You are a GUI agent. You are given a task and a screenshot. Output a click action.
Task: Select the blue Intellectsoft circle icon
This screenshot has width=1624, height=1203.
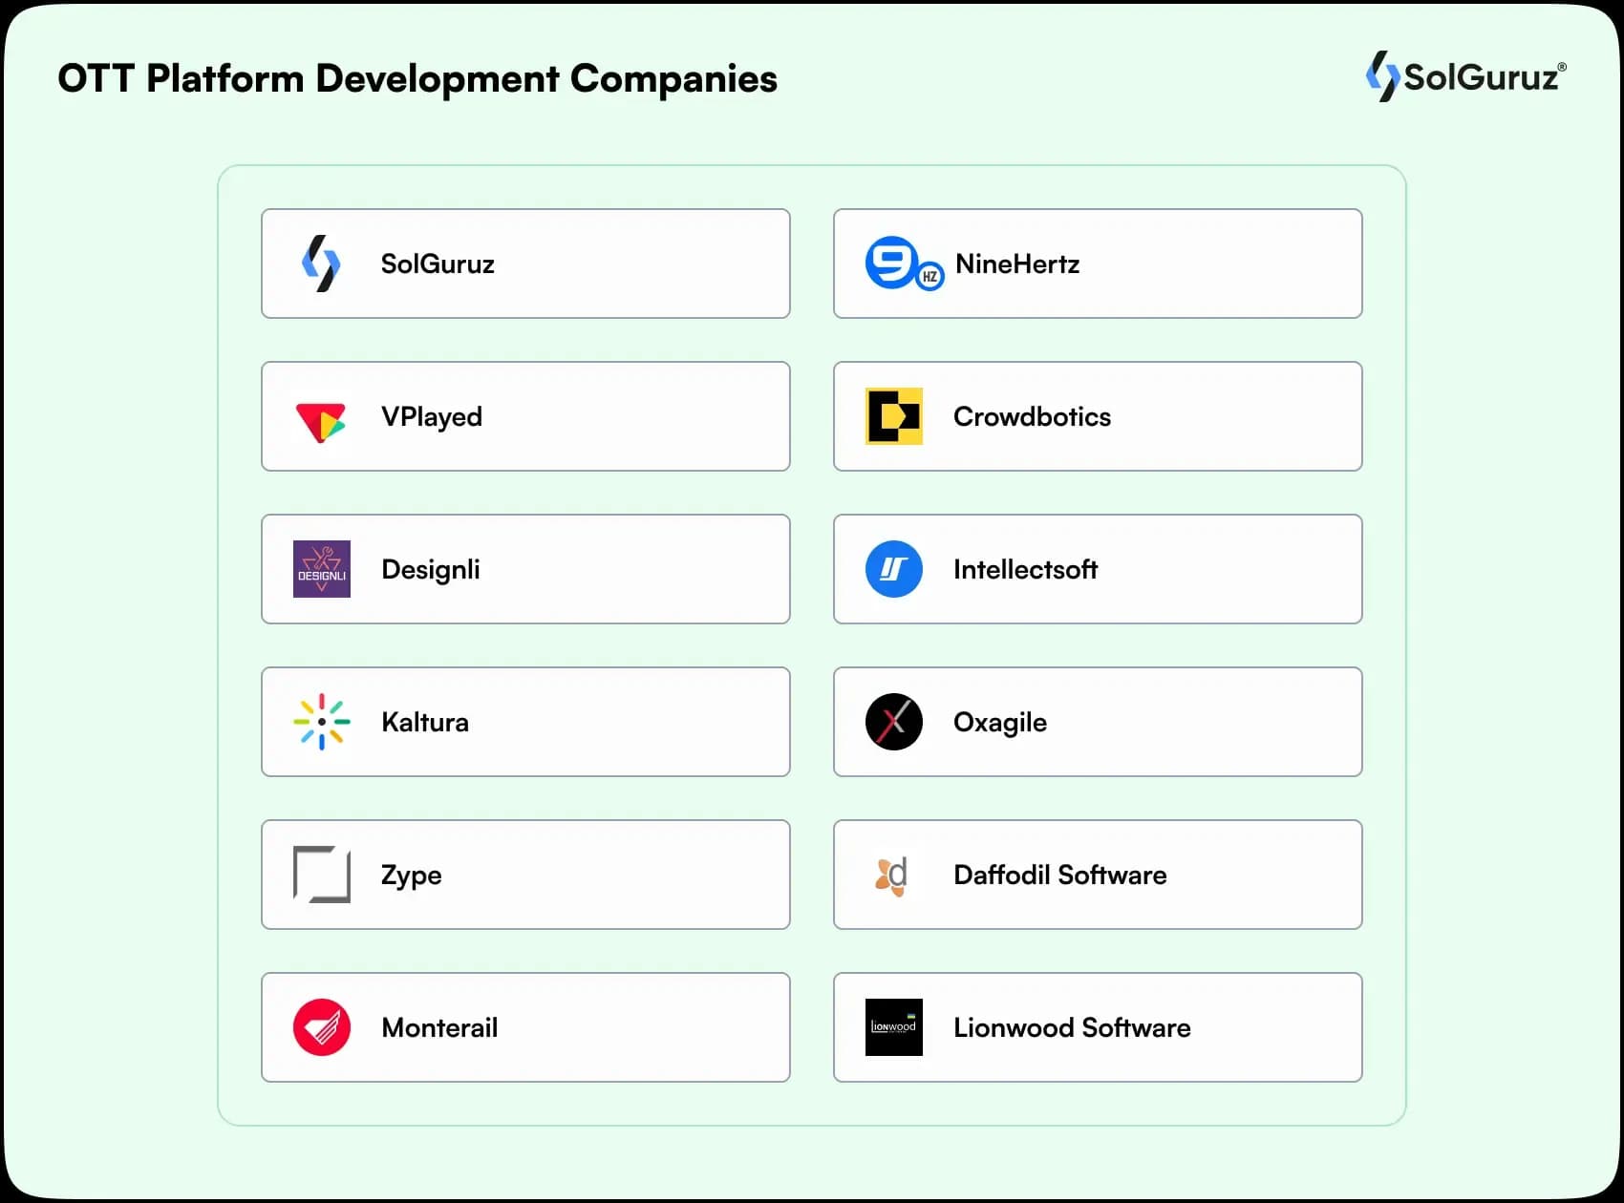point(894,569)
